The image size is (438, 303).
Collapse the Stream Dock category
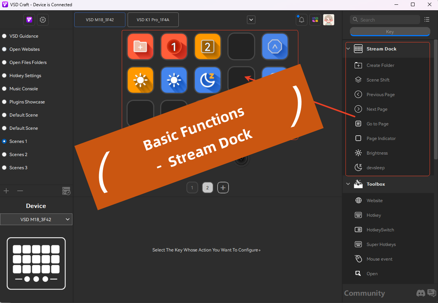coord(348,49)
